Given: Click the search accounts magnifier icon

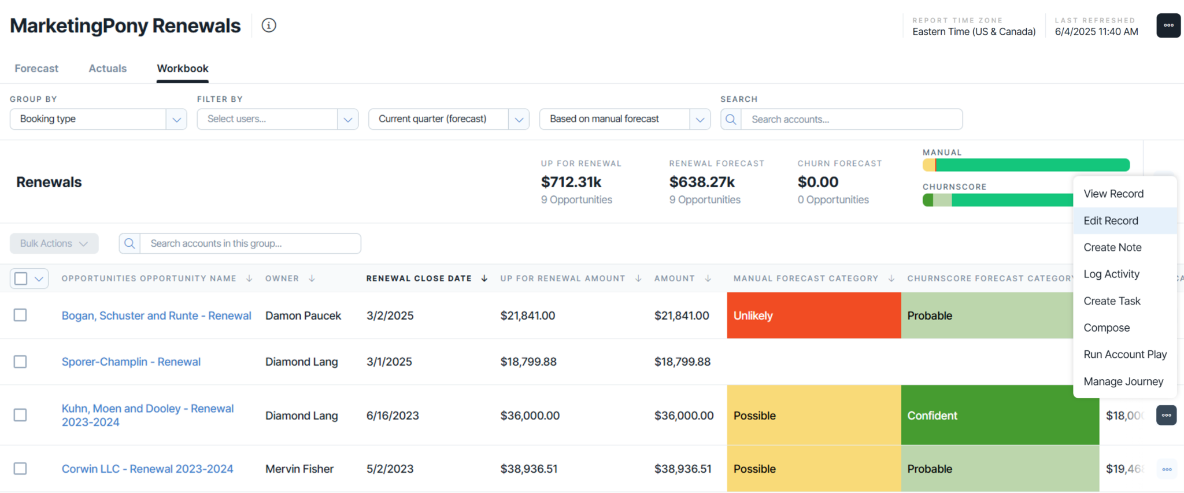Looking at the screenshot, I should (x=731, y=119).
